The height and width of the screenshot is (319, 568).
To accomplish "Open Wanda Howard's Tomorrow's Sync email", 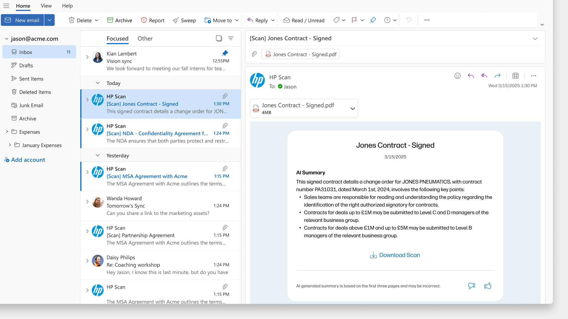I will coord(160,206).
